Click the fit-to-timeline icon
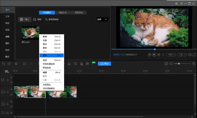197x118 pixels. [166, 63]
